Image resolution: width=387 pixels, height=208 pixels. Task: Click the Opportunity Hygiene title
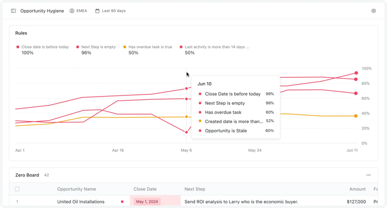coord(42,11)
